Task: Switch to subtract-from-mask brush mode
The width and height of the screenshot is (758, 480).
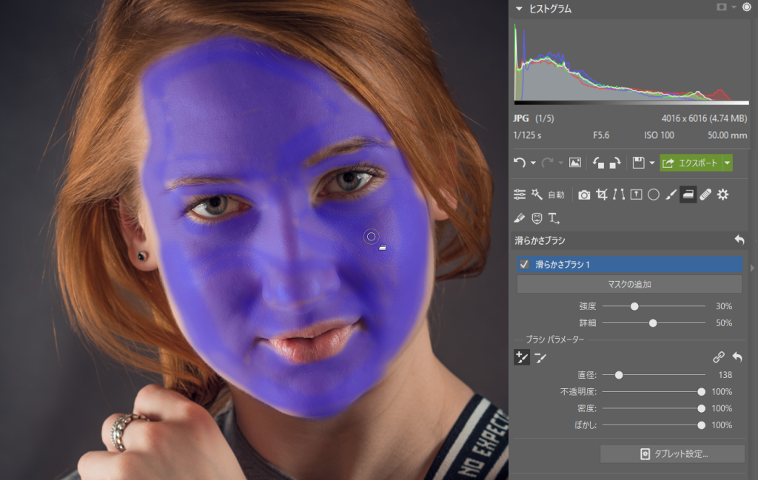Action: [540, 357]
